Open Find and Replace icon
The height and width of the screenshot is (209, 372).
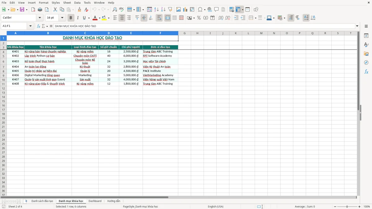(115, 10)
